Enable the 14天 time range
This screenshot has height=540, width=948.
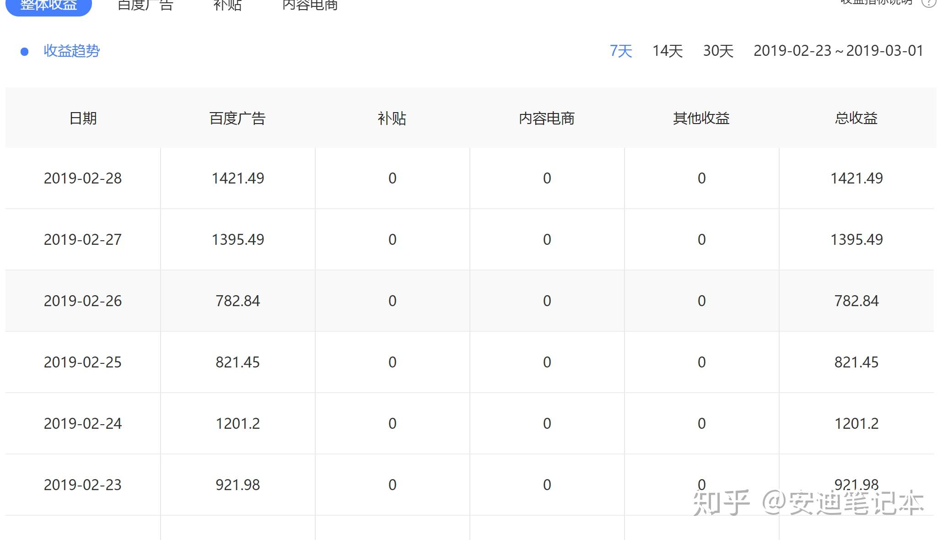point(668,51)
